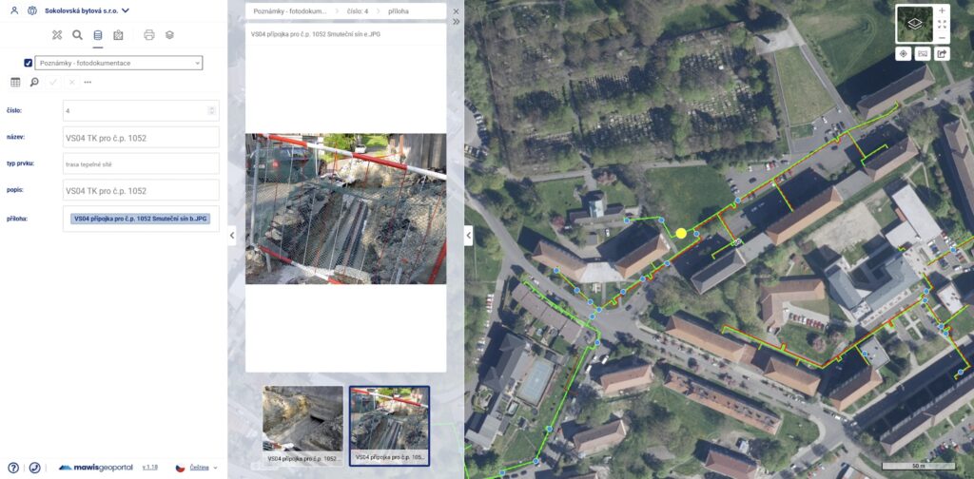Open the search magnifier tool

[x=77, y=35]
